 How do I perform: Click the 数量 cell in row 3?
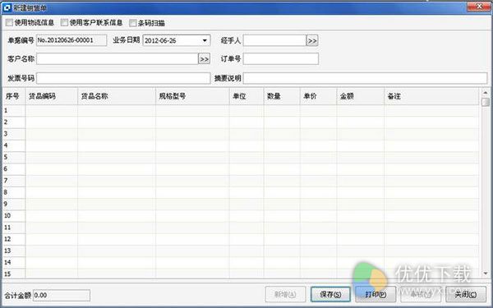point(282,134)
